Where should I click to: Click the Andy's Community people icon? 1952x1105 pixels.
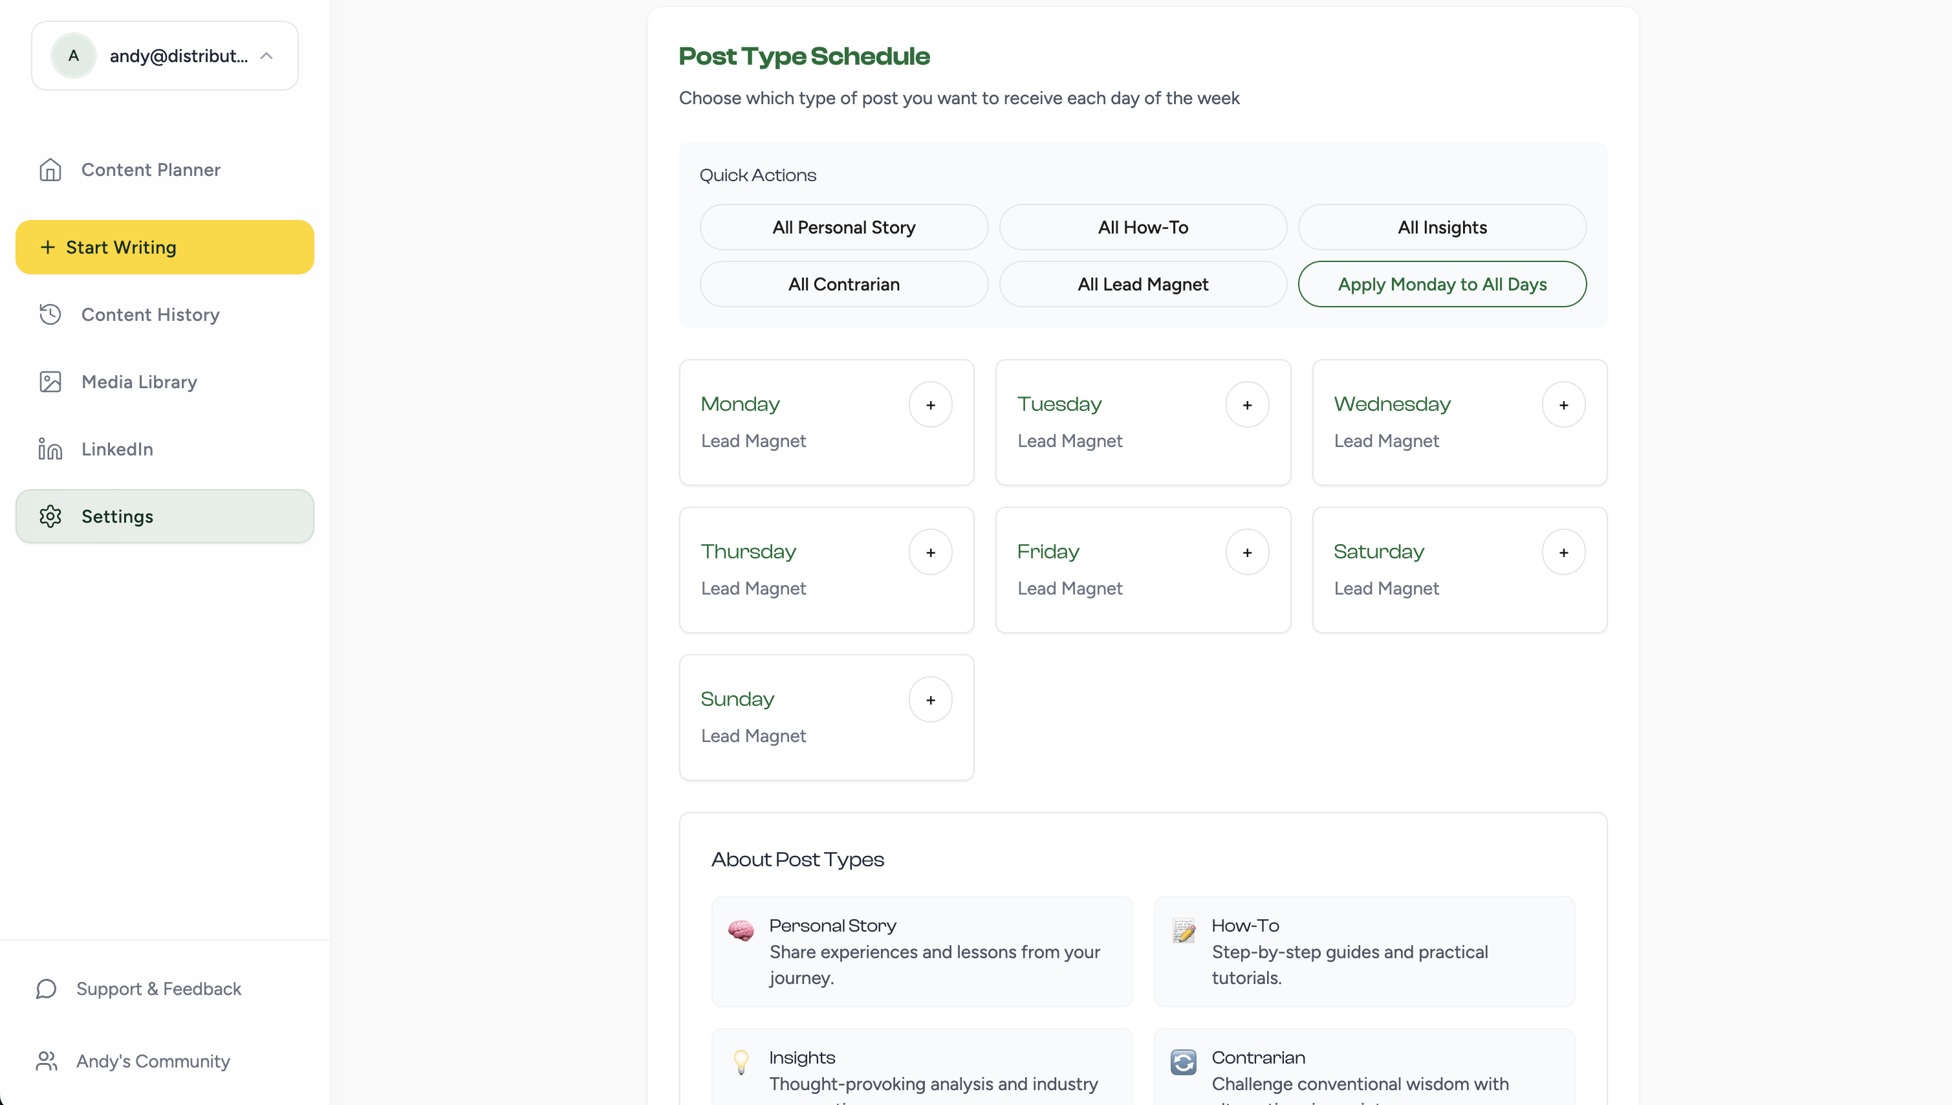(x=47, y=1060)
